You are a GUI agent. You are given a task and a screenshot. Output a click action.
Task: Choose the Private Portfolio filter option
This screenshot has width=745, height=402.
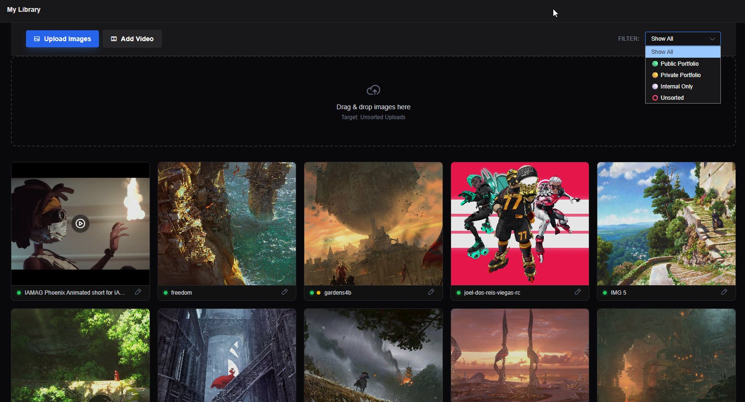pyautogui.click(x=683, y=75)
